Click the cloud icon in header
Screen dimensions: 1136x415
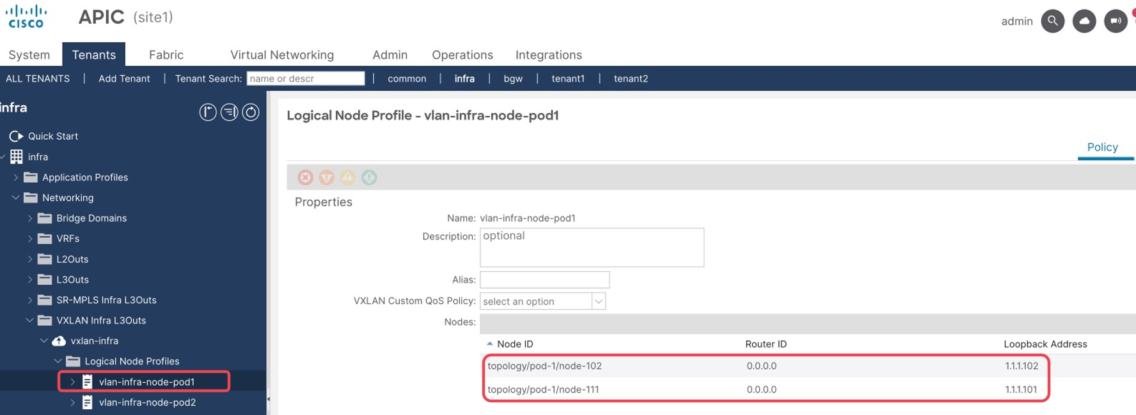pyautogui.click(x=1084, y=21)
